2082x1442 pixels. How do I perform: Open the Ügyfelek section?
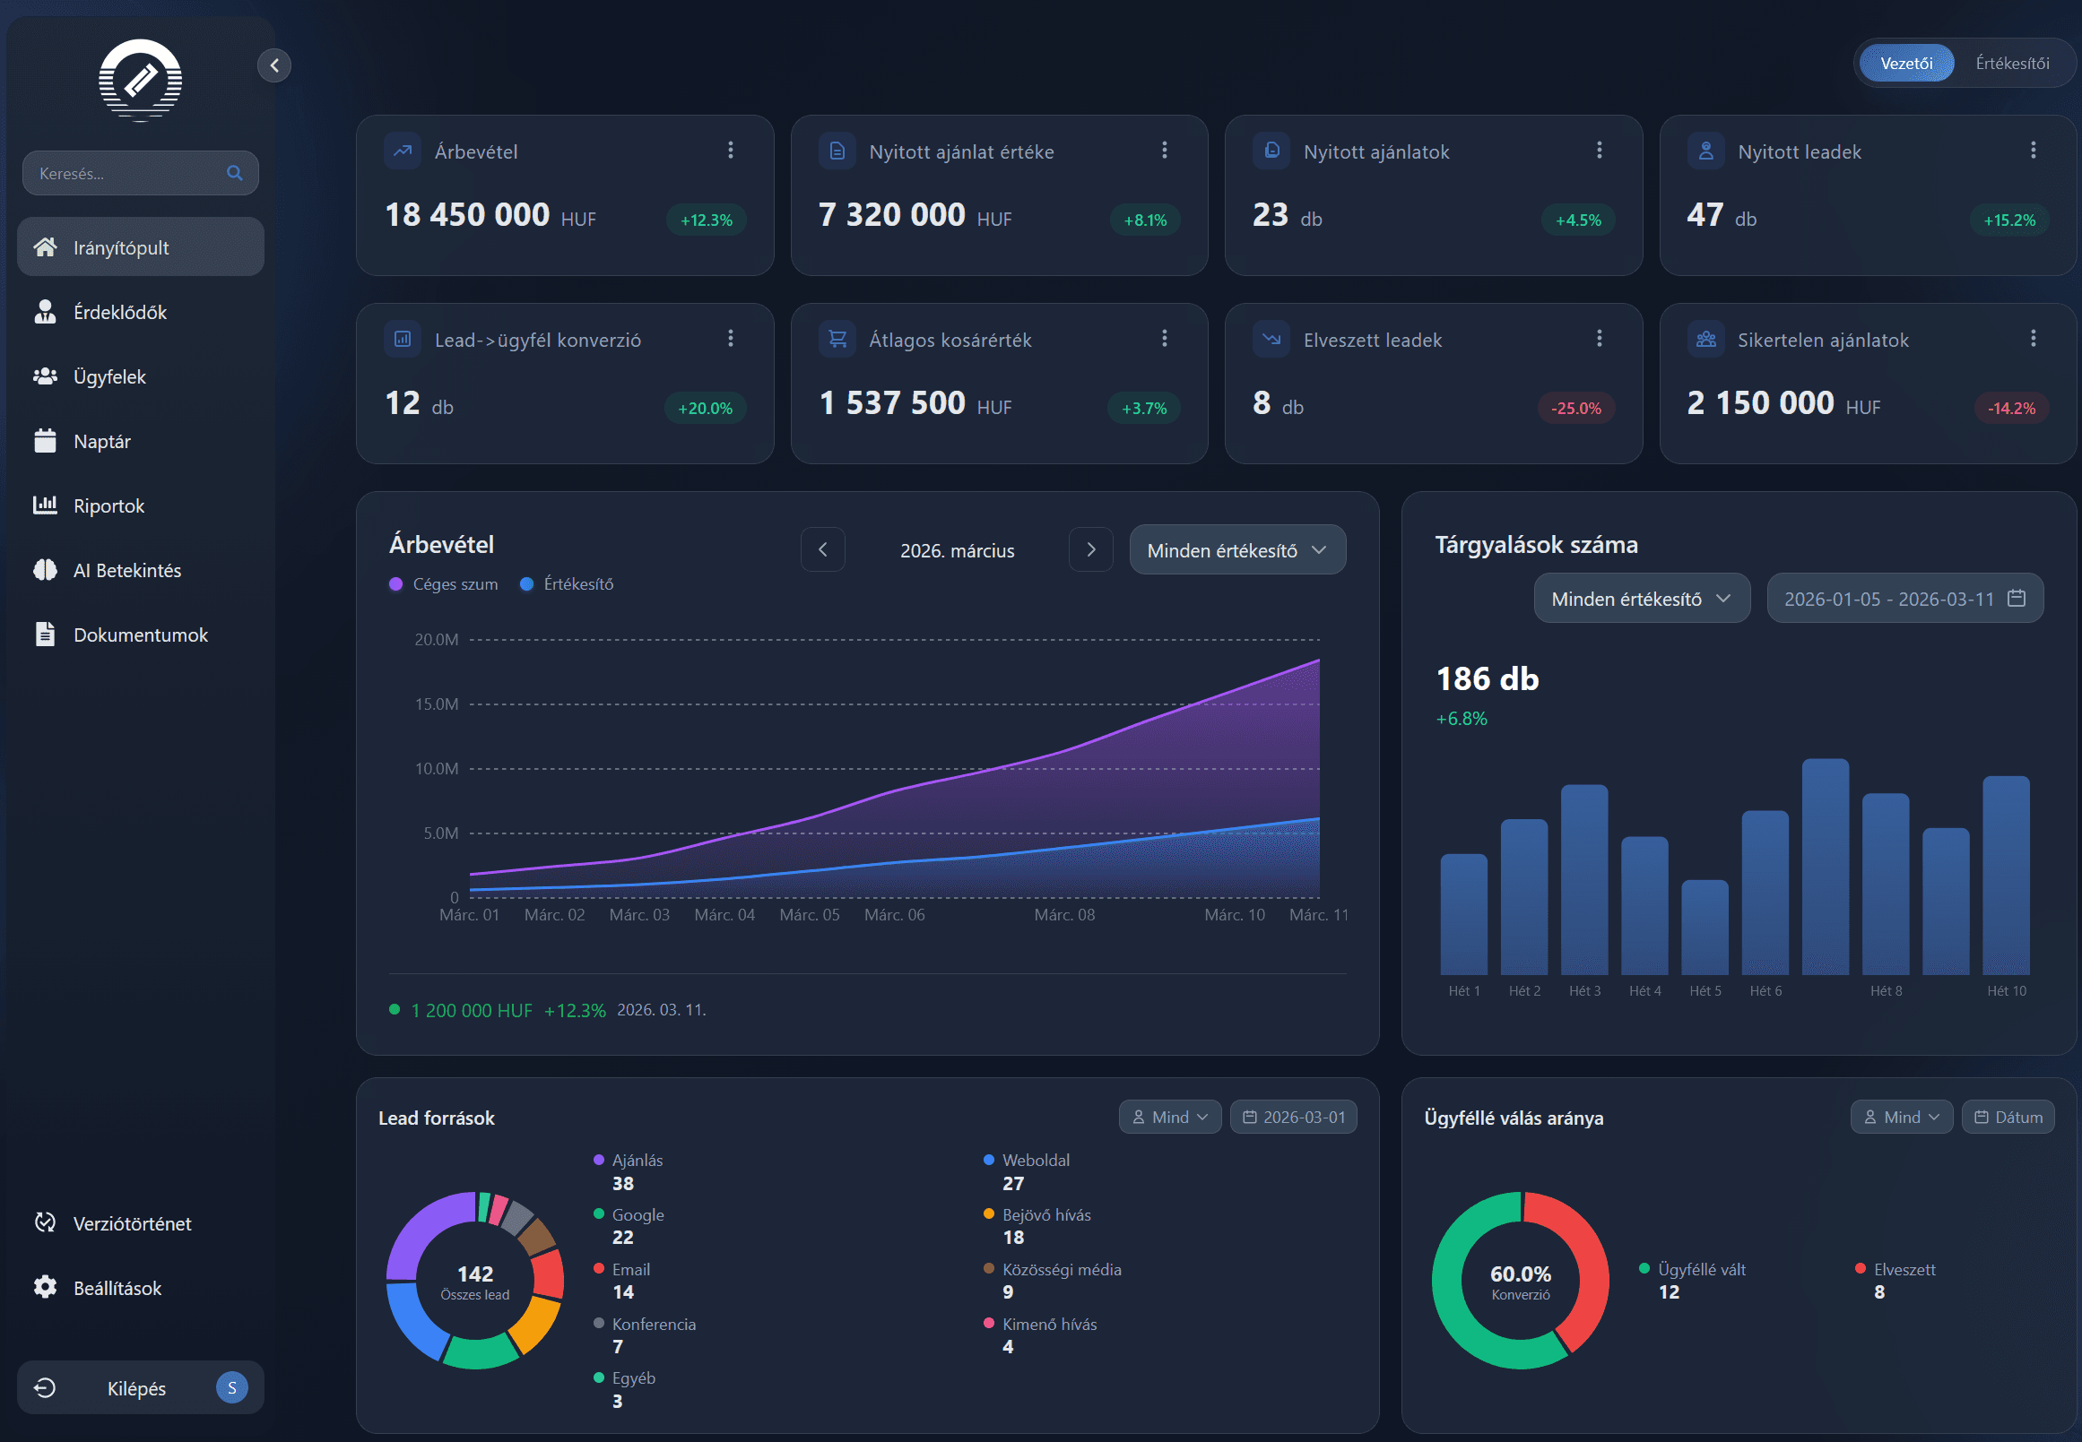coord(140,376)
